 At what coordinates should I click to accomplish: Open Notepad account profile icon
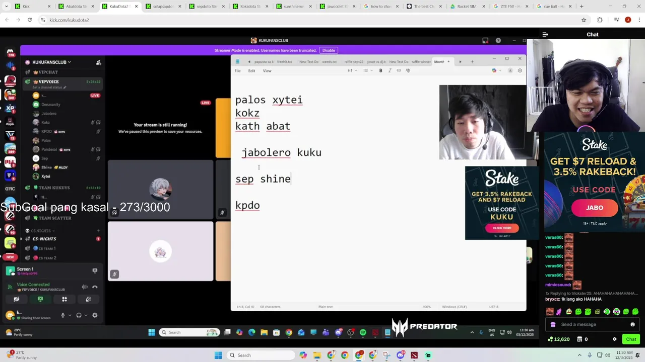click(510, 70)
